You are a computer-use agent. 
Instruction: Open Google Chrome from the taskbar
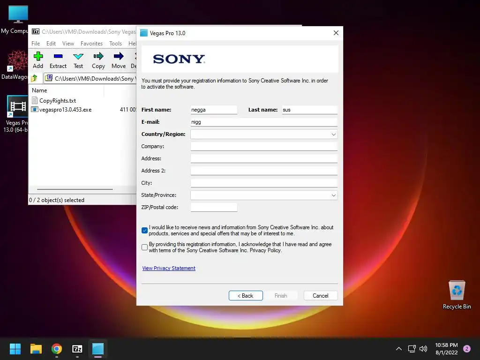57,349
